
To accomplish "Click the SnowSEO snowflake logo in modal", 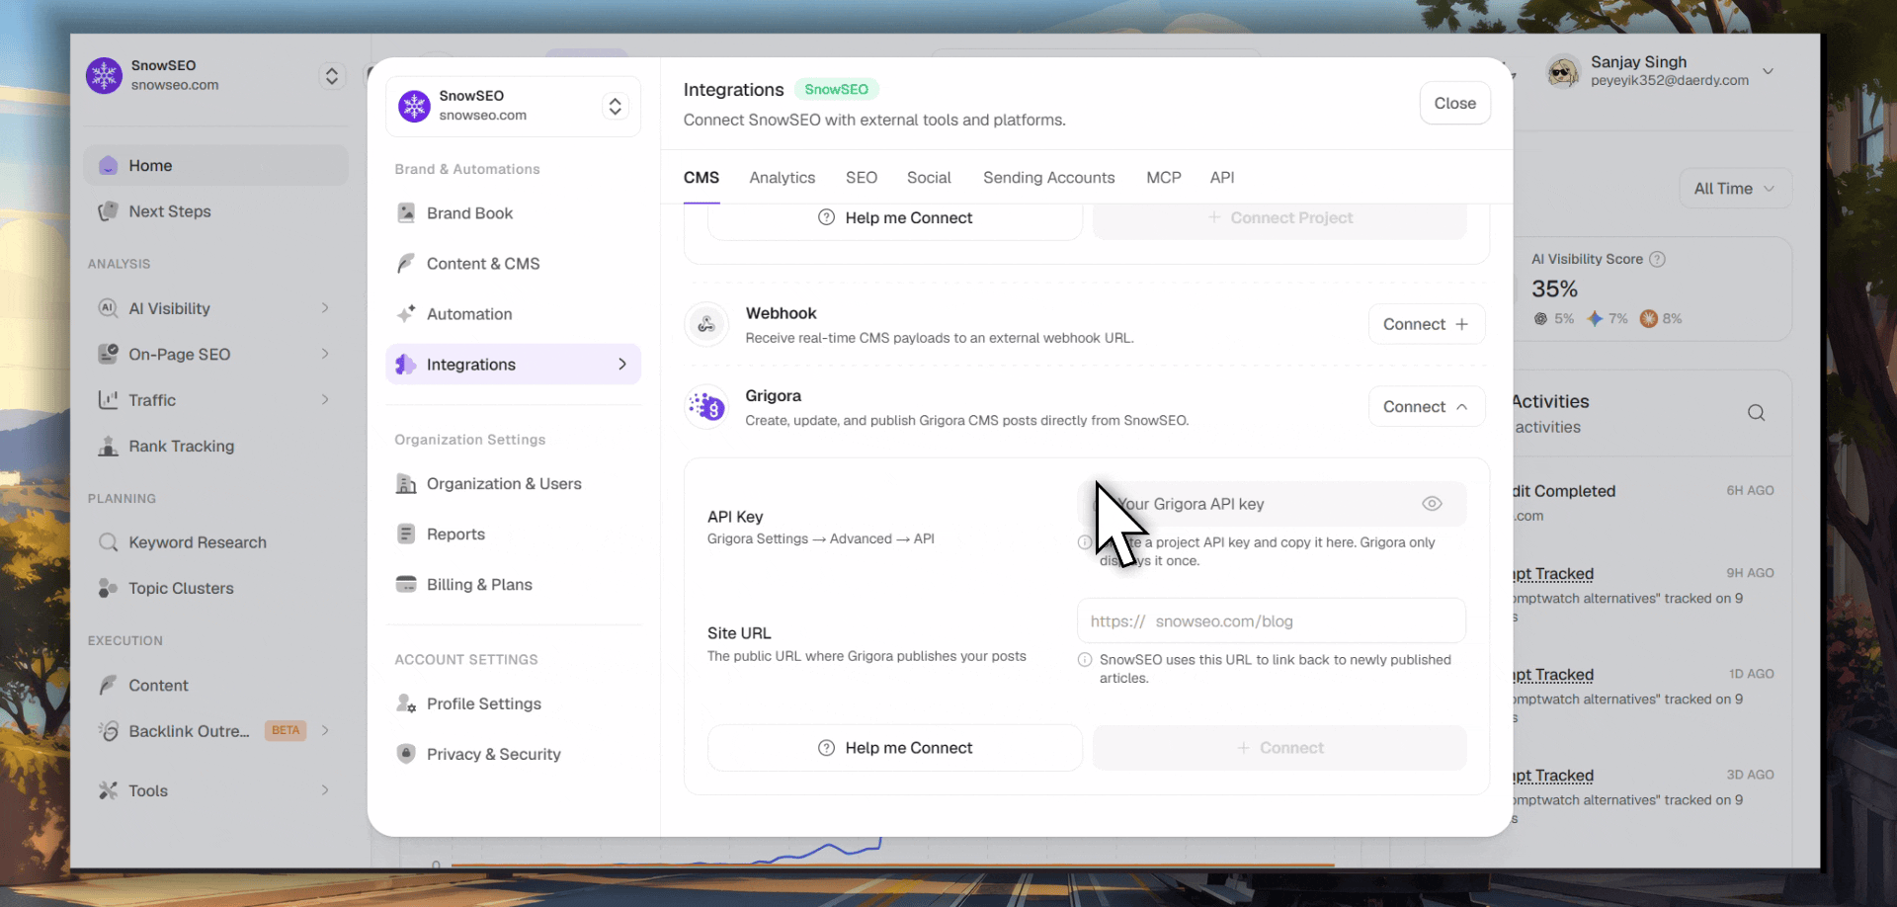I will [x=414, y=106].
